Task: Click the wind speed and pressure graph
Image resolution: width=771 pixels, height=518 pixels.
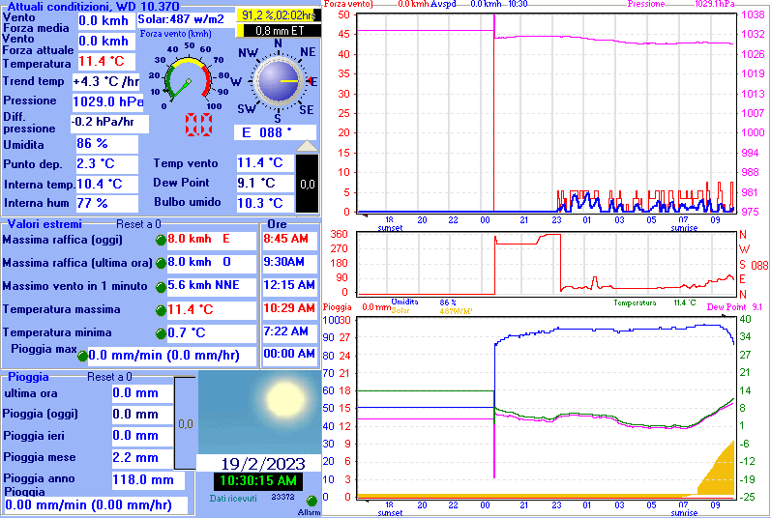Action: pyautogui.click(x=547, y=113)
